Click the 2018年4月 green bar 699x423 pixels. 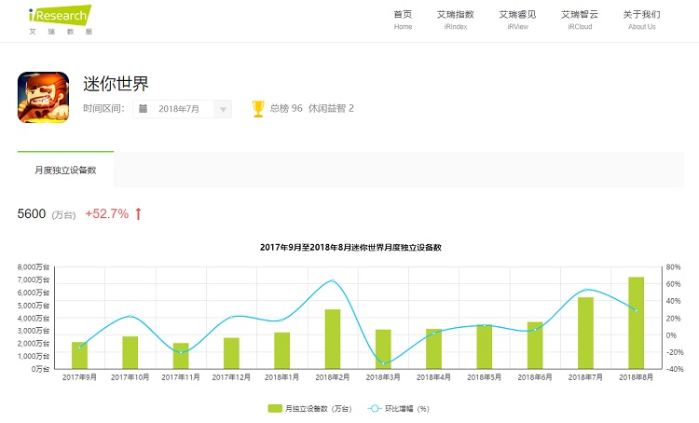(433, 349)
